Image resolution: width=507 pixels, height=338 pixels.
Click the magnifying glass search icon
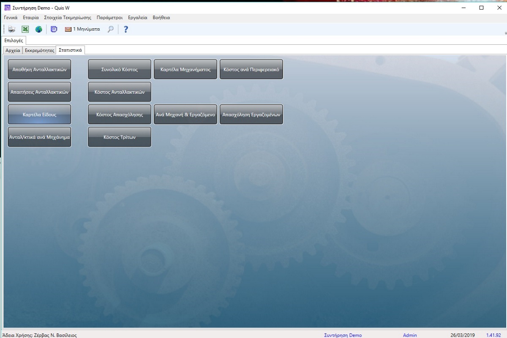pyautogui.click(x=111, y=29)
